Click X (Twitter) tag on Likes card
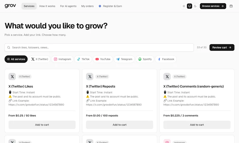The height and width of the screenshot is (143, 239). [x=24, y=76]
